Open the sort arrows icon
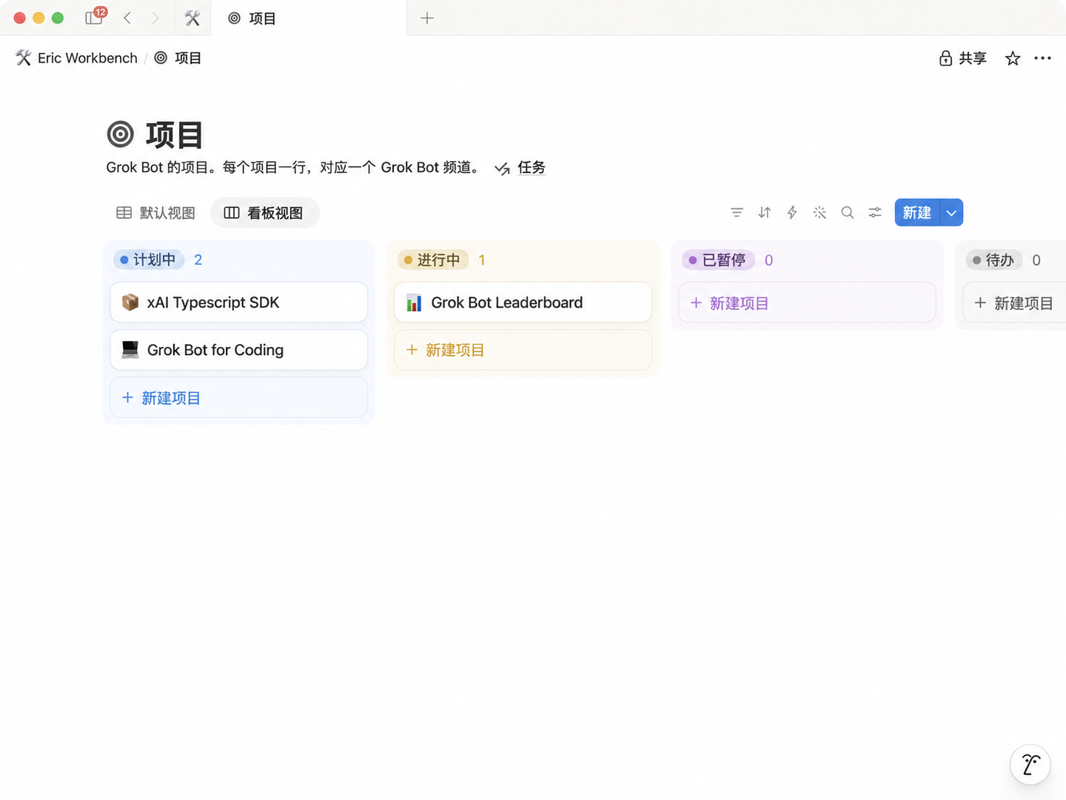This screenshot has height=800, width=1066. tap(764, 213)
